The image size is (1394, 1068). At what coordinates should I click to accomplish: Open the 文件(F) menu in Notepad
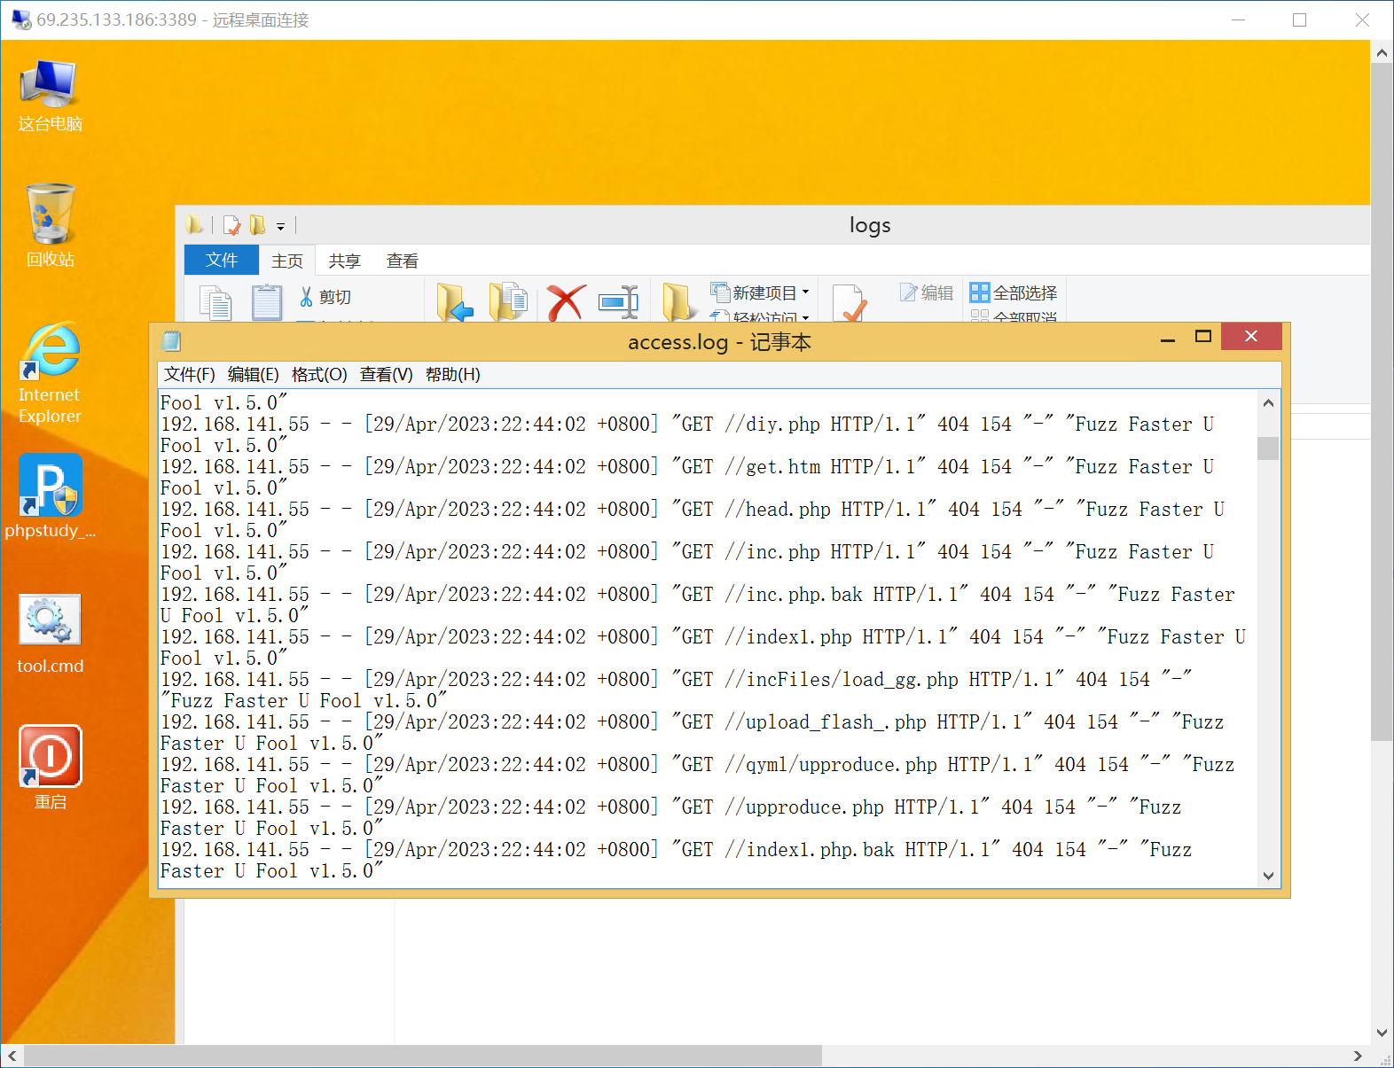pyautogui.click(x=189, y=375)
